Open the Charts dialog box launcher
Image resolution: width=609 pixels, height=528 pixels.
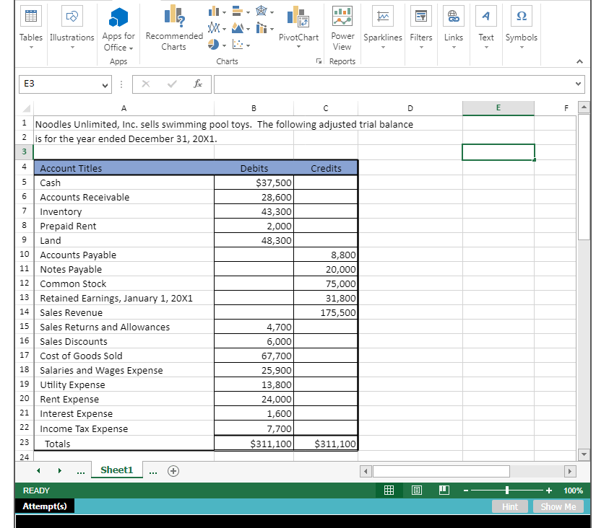tap(319, 62)
